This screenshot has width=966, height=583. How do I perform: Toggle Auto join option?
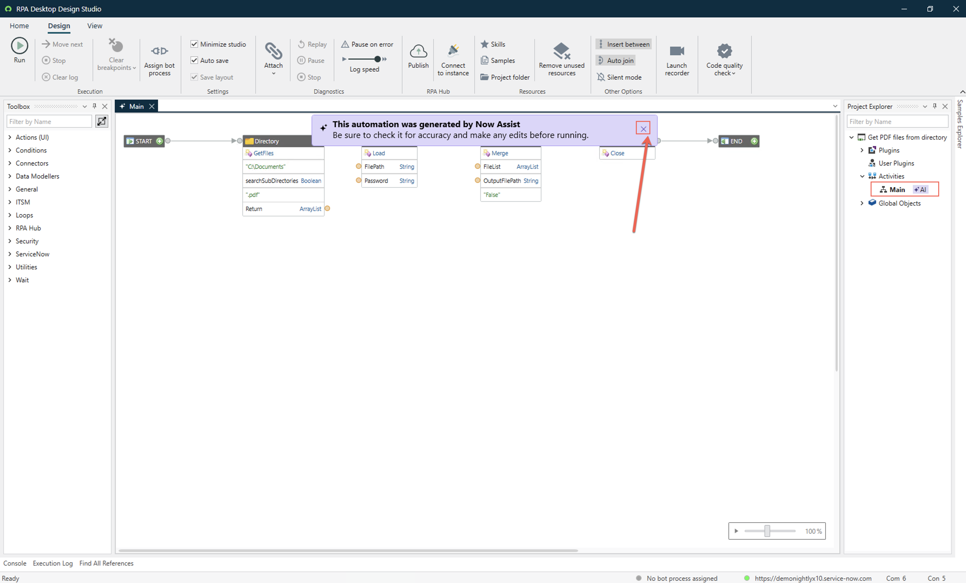[615, 60]
